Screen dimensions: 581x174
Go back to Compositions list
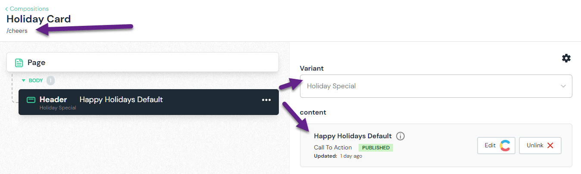(29, 9)
